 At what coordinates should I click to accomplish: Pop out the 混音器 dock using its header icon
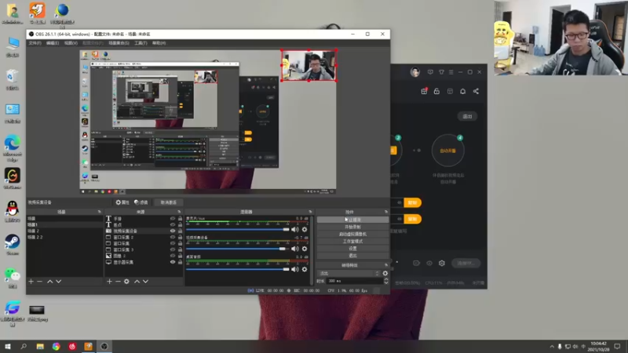(x=310, y=212)
